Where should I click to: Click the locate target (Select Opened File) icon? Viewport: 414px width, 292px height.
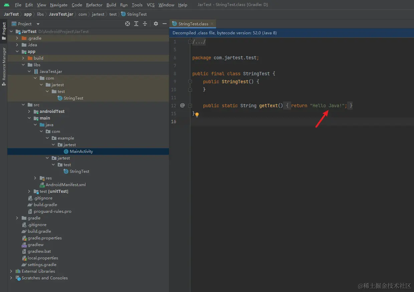[127, 24]
